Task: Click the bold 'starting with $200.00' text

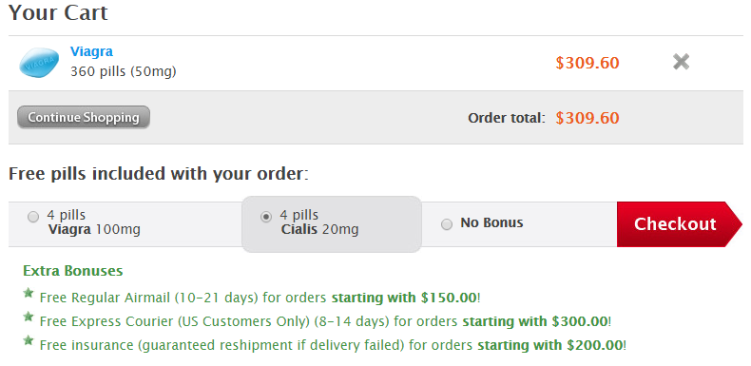Action: [550, 345]
